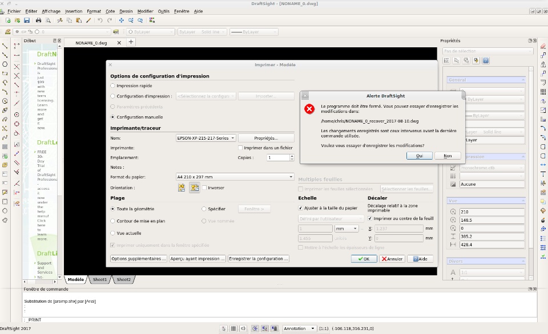Select the Contour de mise en plan option
The width and height of the screenshot is (548, 334).
[x=112, y=221]
